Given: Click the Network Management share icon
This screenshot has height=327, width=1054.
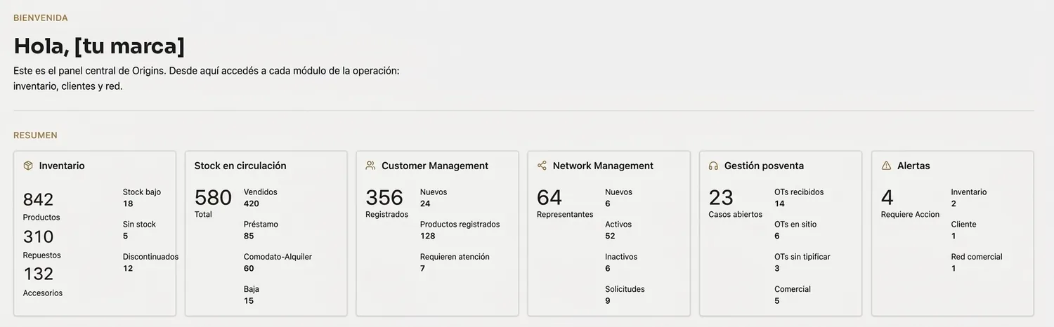Looking at the screenshot, I should (542, 166).
